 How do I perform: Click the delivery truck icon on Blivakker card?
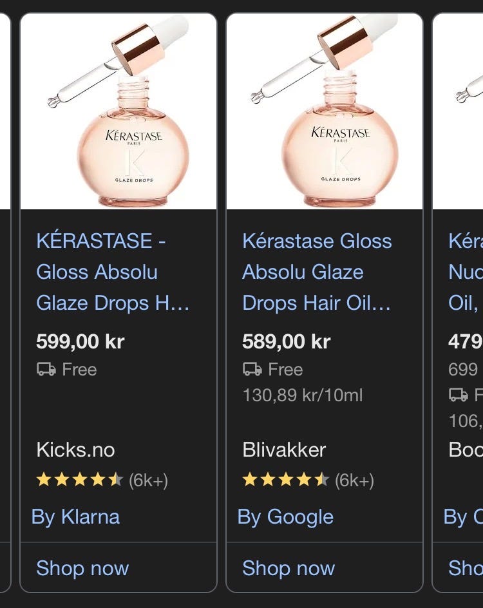252,370
